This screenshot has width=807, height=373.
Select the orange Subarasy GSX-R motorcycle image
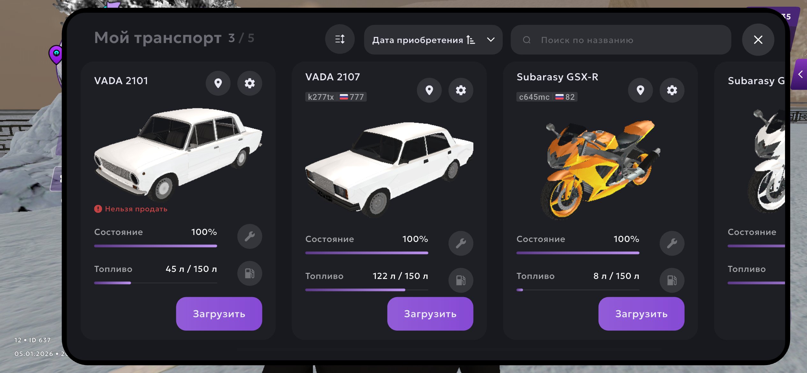[x=600, y=169]
